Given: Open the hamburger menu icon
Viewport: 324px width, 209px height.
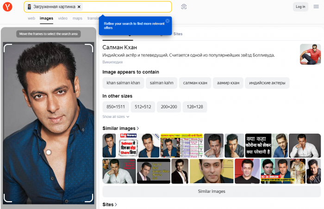Looking at the screenshot, I should 316,6.
